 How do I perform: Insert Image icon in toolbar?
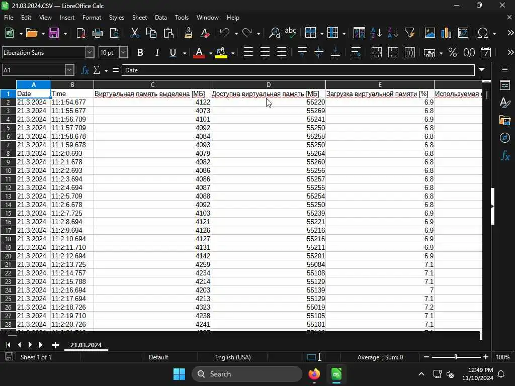click(430, 33)
